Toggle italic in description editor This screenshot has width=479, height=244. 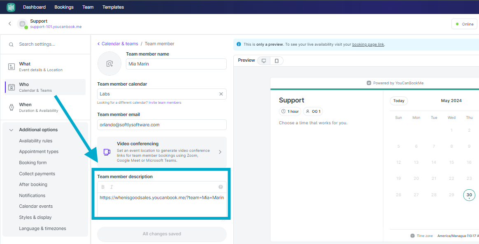pyautogui.click(x=112, y=187)
